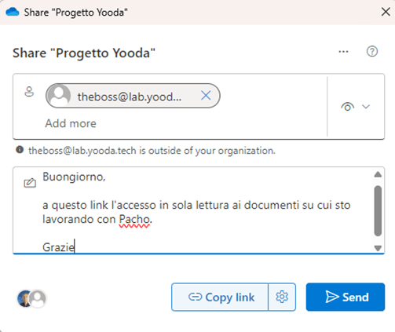
Task: Click the Add more recipients field
Action: click(x=71, y=123)
